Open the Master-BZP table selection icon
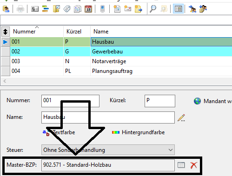 [x=181, y=165]
